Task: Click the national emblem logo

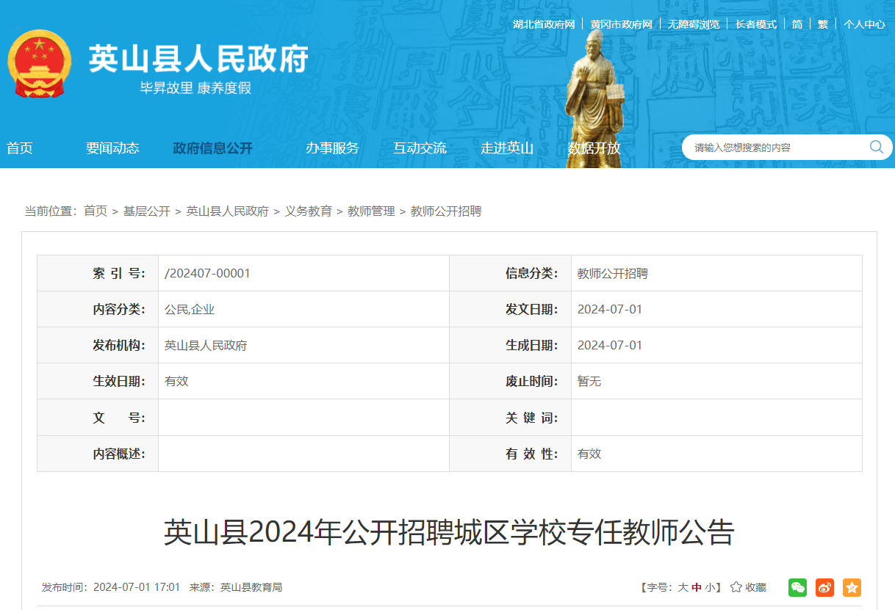Action: point(39,64)
